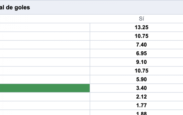Choose the 5.90 odds value

tap(141, 79)
